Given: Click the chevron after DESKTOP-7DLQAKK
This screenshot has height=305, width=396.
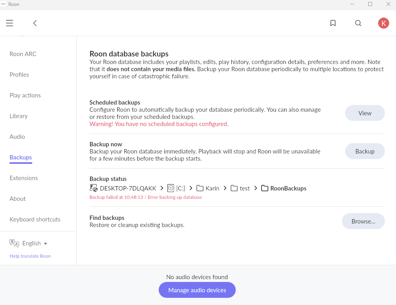Looking at the screenshot, I should pos(162,188).
